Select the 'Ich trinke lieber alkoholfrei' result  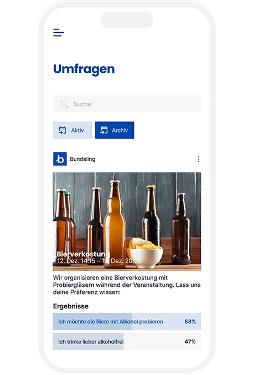click(x=127, y=342)
